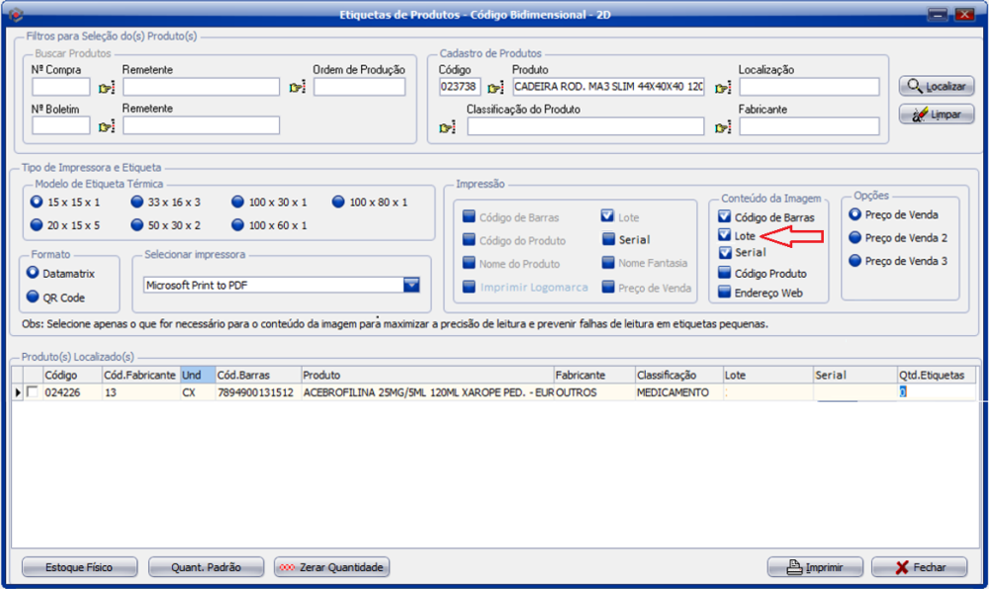989x589 pixels.
Task: Click lookup icon left of Classificação do Produto
Action: pos(448,127)
